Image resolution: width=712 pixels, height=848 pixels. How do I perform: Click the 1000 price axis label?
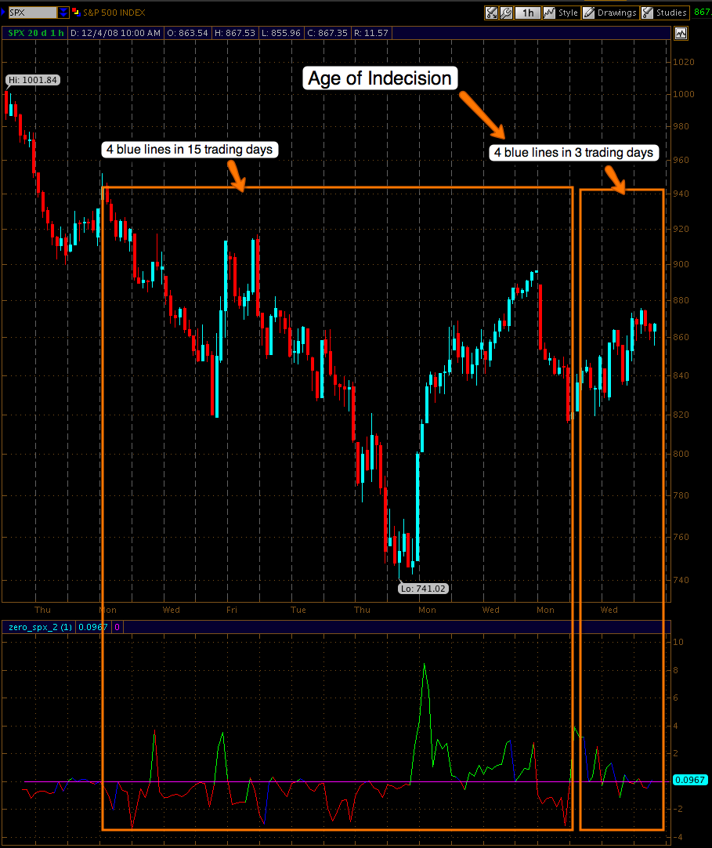[x=683, y=94]
